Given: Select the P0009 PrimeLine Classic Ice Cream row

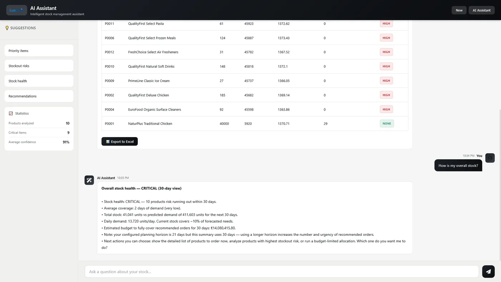Looking at the screenshot, I should pos(255,81).
